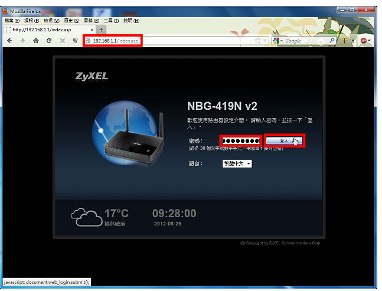
Task: Maximize the Firefox window
Action: click(352, 10)
